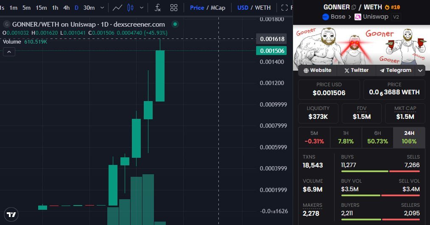Click the FDV $1.5M box
The width and height of the screenshot is (430, 225).
point(362,113)
